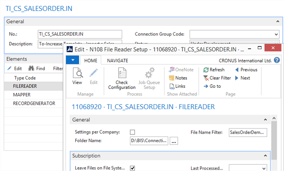Screen dimensions: 284x171
Task: Go to Previous record
Action: point(246,70)
